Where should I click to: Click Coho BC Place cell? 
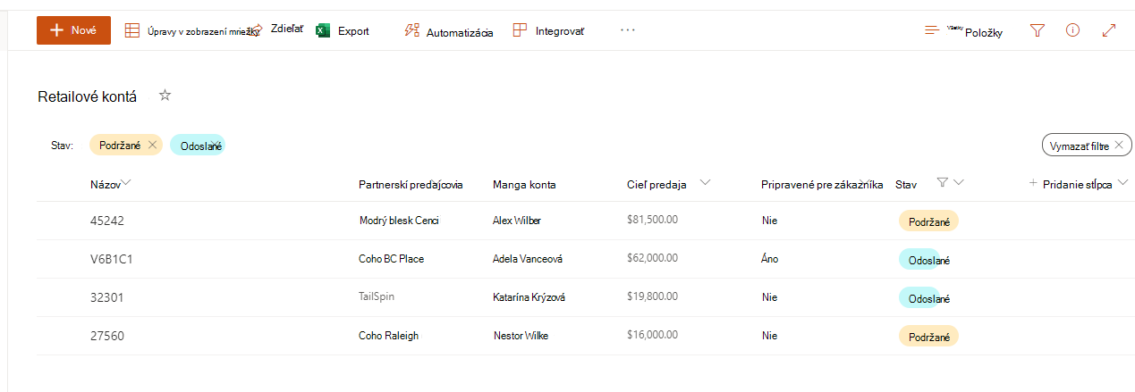point(391,259)
